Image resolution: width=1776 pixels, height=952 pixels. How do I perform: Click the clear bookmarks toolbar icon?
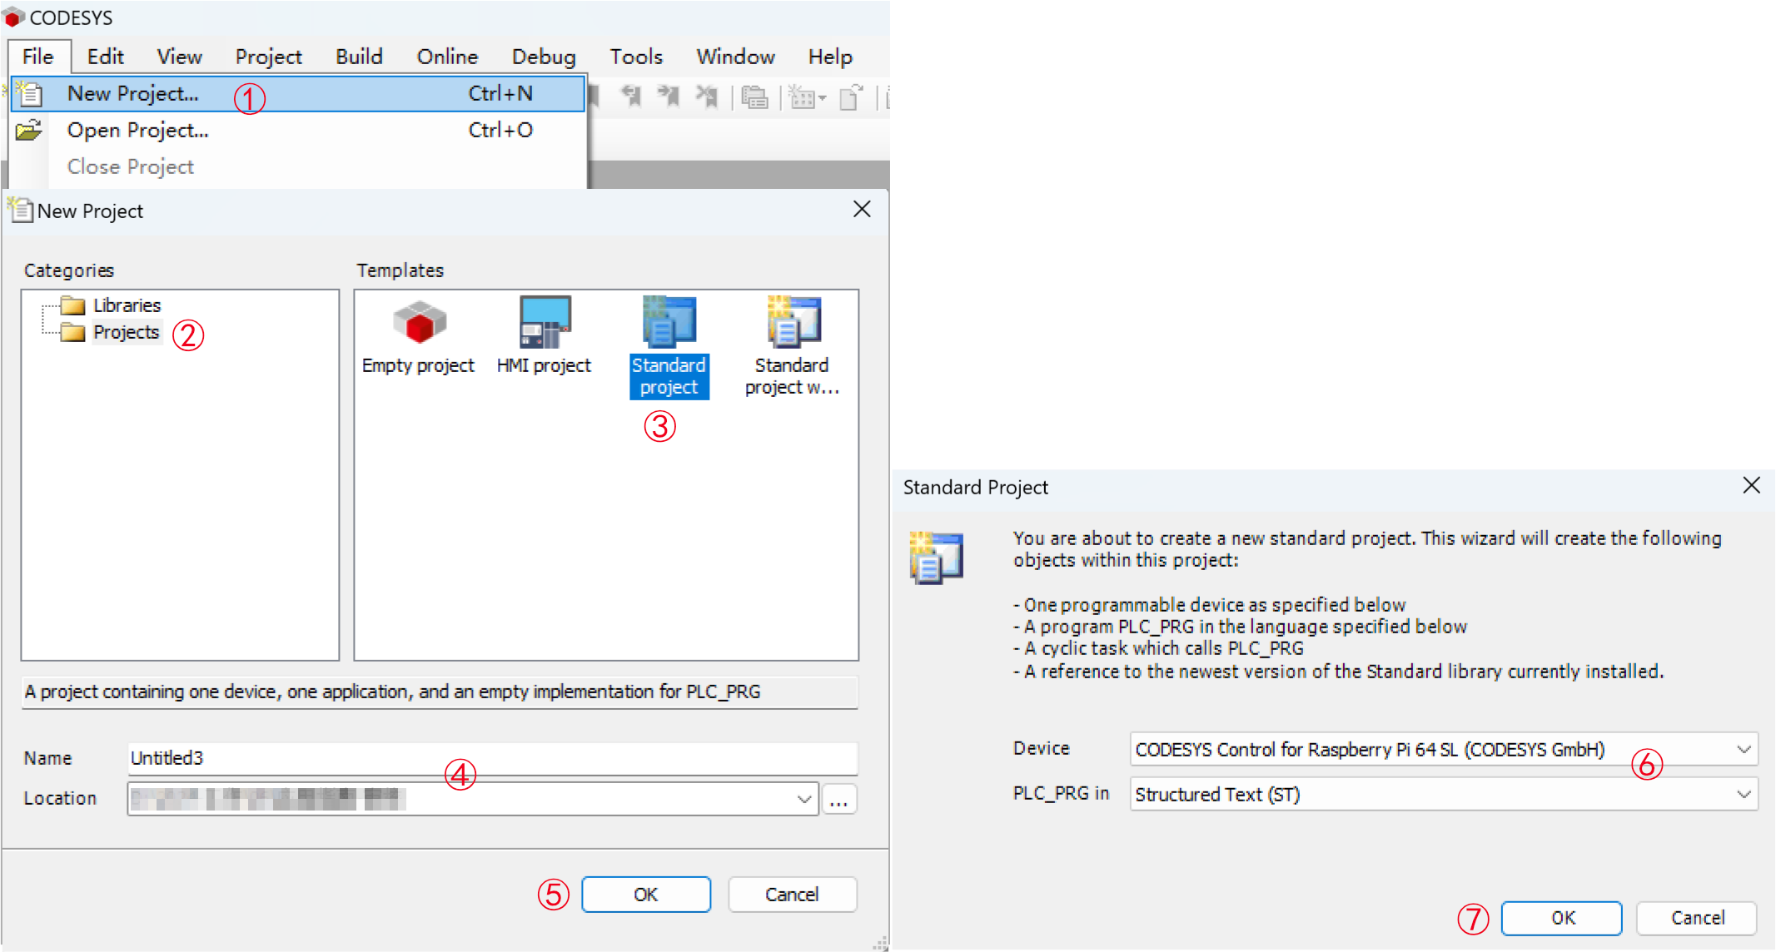coord(707,97)
